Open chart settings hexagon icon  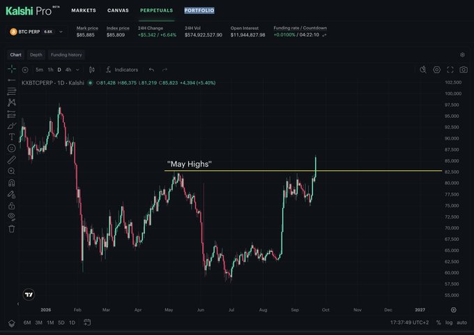point(437,70)
